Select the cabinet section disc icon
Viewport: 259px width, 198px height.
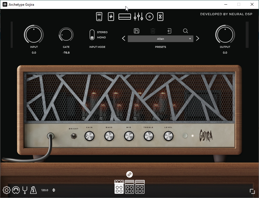coord(149,17)
